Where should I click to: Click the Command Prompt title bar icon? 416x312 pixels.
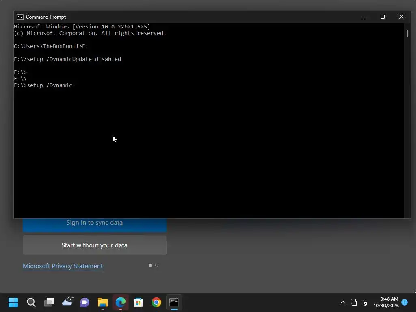click(20, 17)
